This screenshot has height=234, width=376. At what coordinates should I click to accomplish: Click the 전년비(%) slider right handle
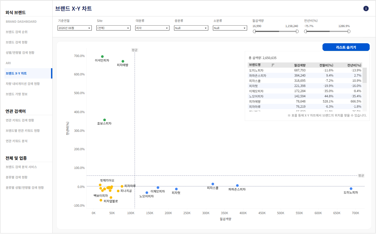click(349, 31)
